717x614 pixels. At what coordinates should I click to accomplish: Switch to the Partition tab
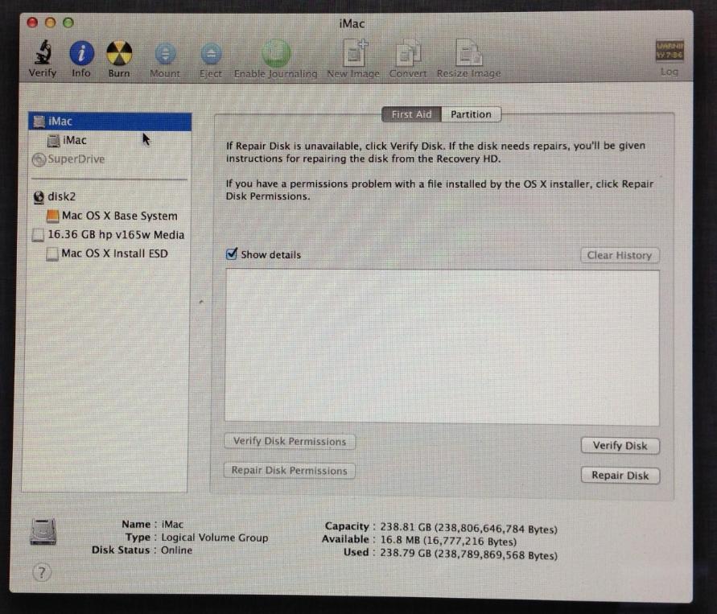point(471,114)
